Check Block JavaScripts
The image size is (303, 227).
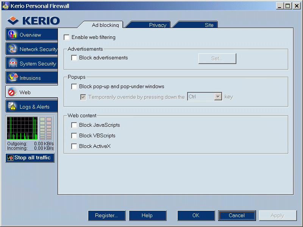pyautogui.click(x=74, y=125)
